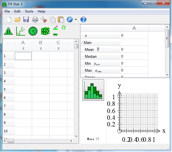Select cell A1 in the data grid
This screenshot has height=152, width=172.
click(x=23, y=56)
